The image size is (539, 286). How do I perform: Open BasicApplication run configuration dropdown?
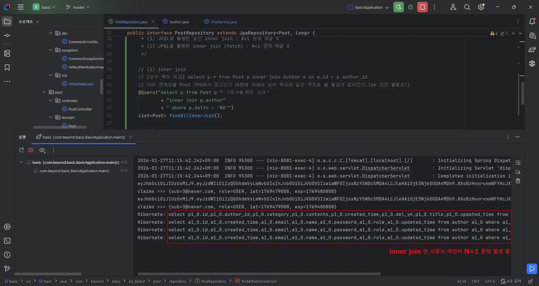[x=368, y=7]
